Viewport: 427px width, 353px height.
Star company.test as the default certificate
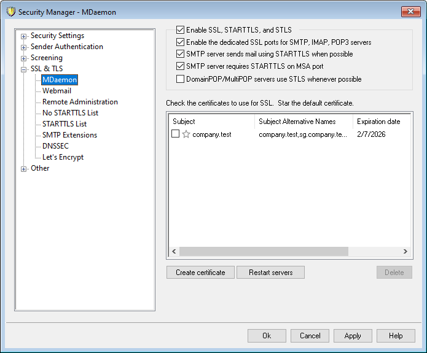coord(186,134)
